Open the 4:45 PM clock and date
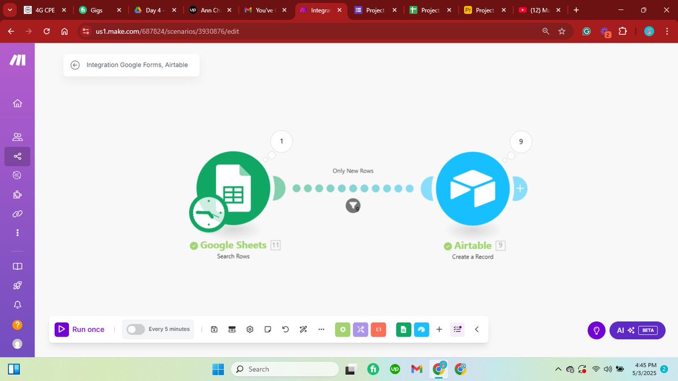678x381 pixels. [x=645, y=369]
